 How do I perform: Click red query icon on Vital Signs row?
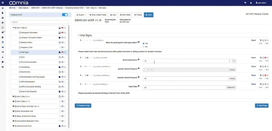coord(62,52)
